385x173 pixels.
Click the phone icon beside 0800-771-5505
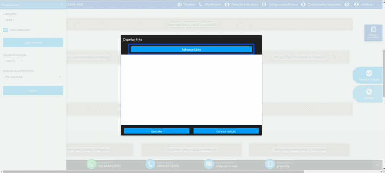[x=150, y=164]
